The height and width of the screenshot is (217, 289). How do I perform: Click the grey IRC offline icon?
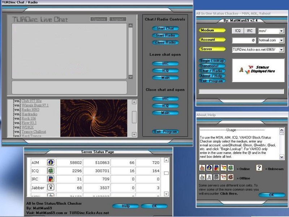coord(216,177)
